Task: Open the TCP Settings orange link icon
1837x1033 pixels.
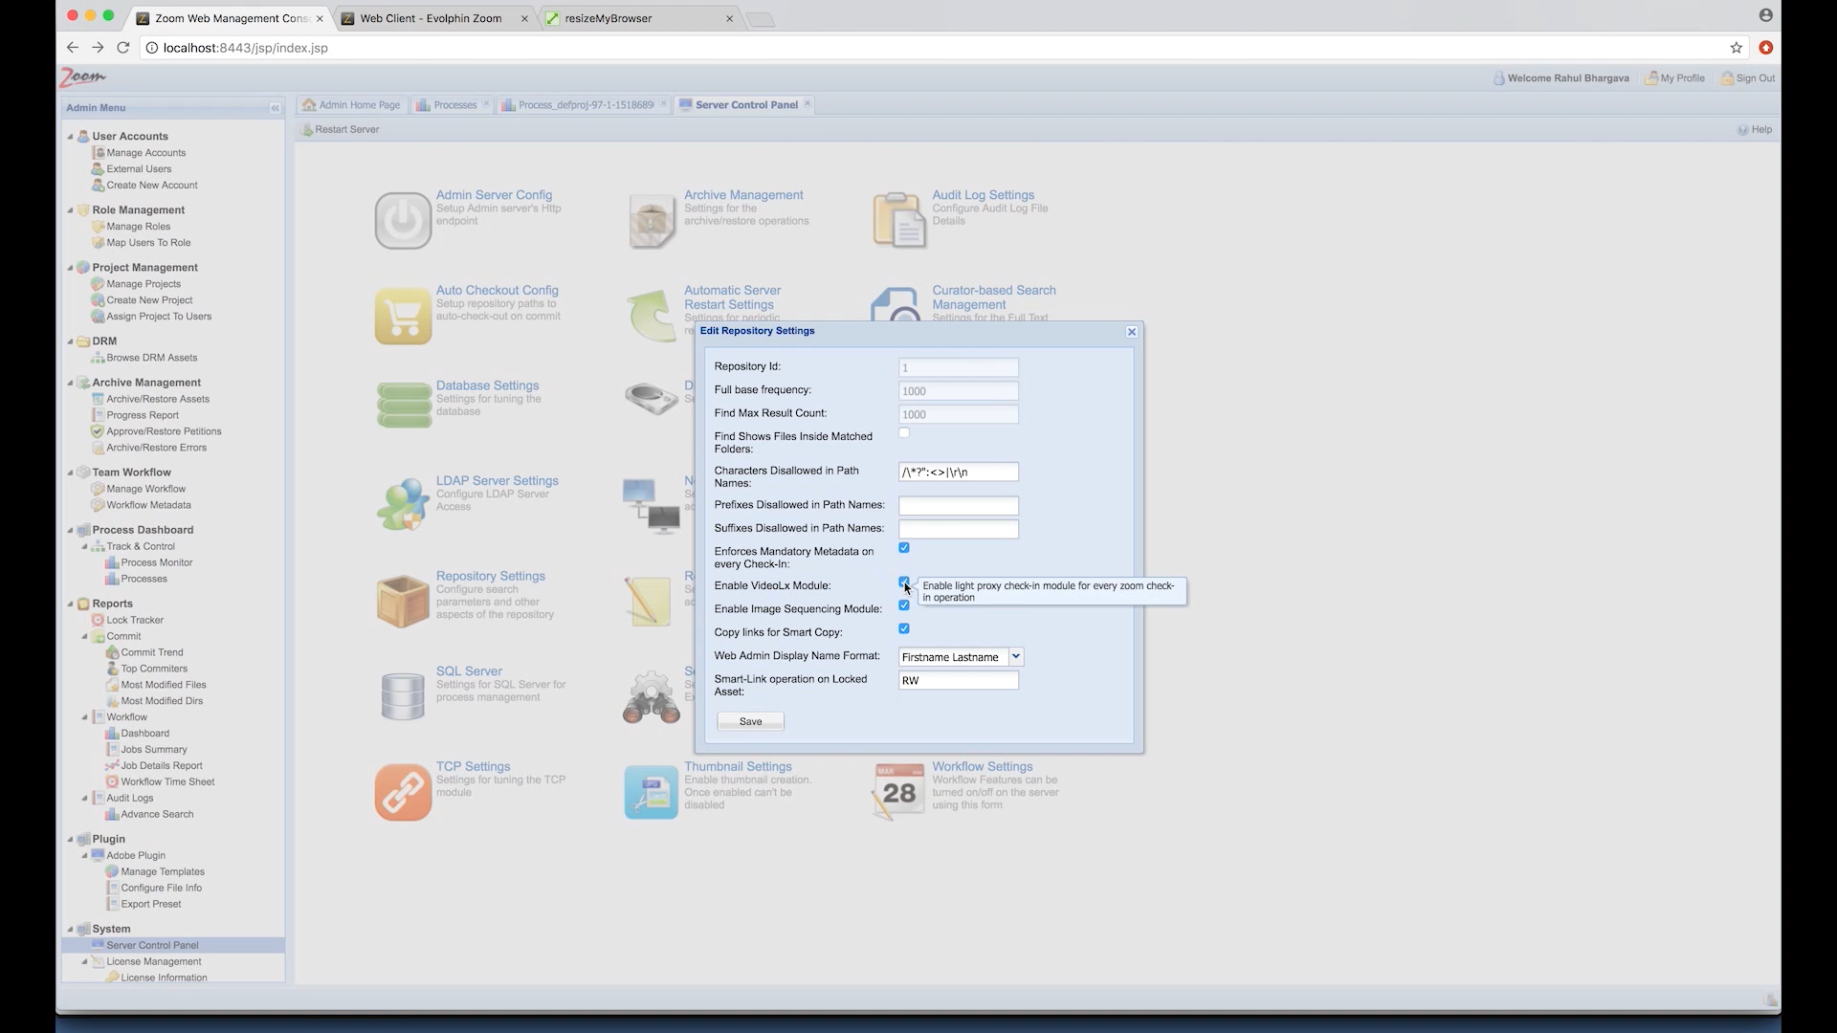Action: 403,792
